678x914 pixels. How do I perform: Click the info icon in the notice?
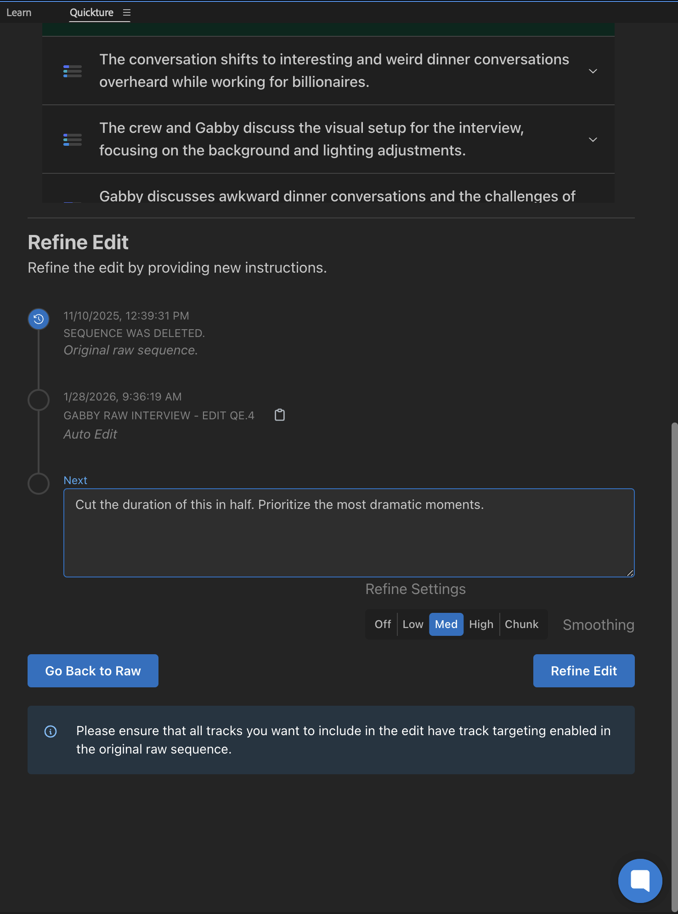pyautogui.click(x=51, y=731)
